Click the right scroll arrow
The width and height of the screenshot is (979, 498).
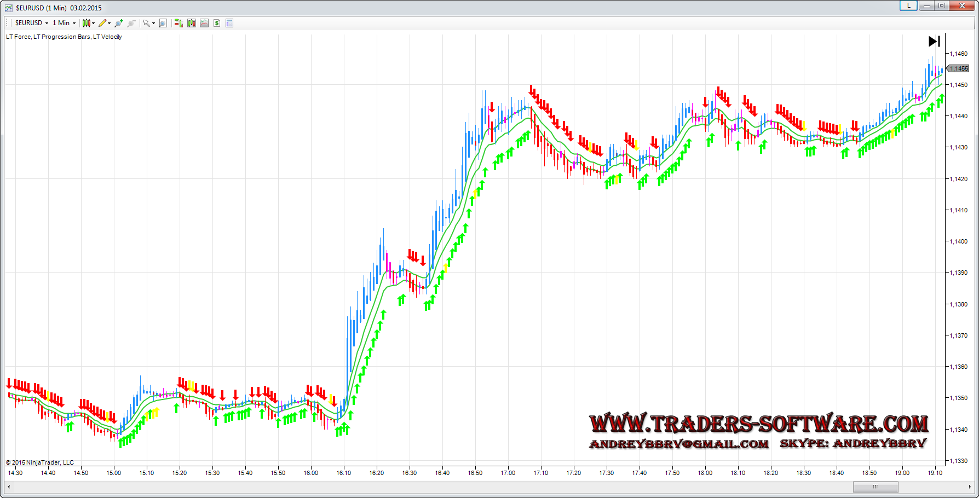970,487
